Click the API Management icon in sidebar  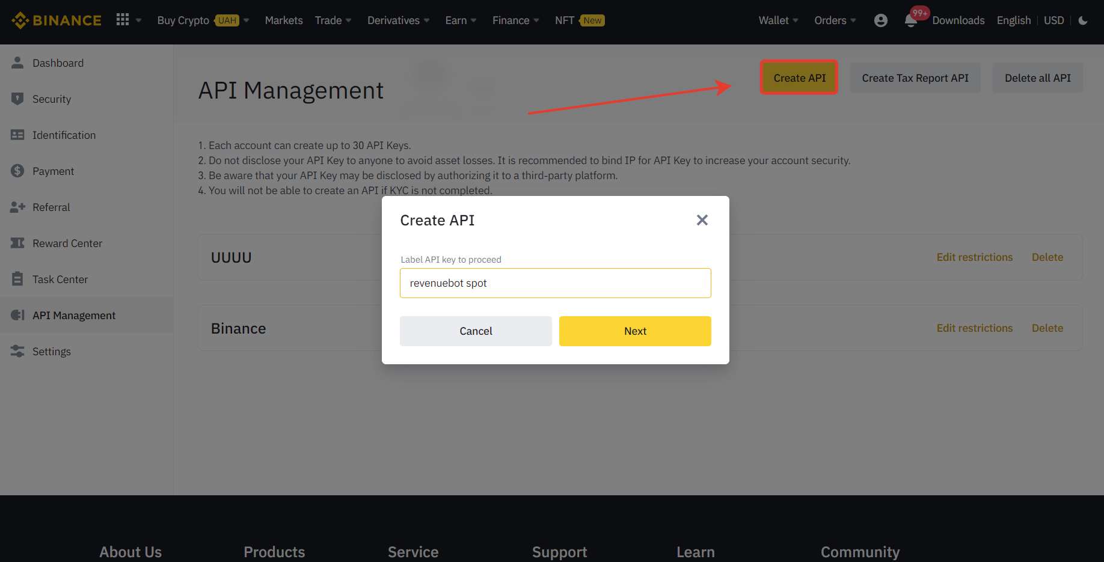tap(17, 315)
